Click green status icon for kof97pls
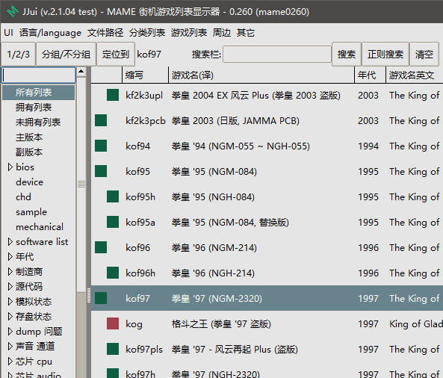 (113, 349)
